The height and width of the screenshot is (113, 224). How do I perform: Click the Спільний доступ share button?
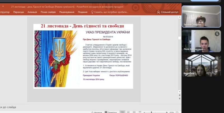tap(168, 12)
